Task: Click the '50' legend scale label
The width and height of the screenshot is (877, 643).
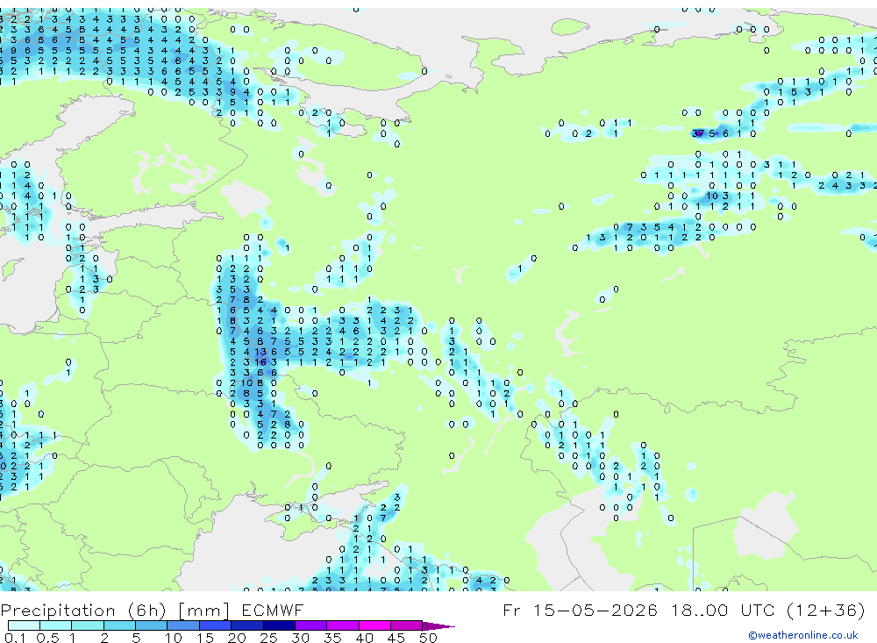Action: [428, 638]
